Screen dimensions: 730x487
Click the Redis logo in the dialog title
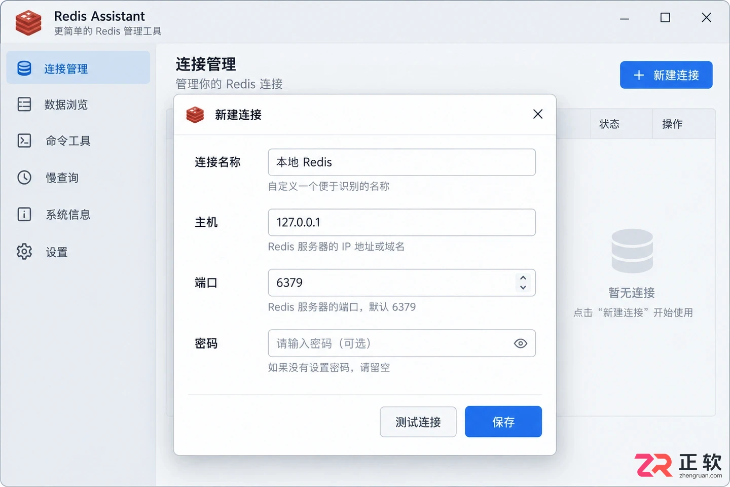tap(195, 115)
